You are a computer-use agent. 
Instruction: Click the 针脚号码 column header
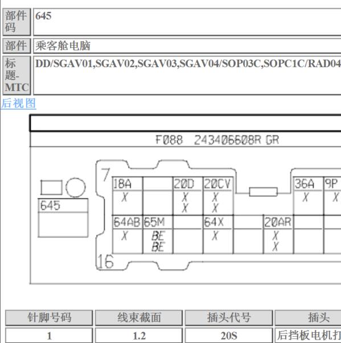[49, 317]
